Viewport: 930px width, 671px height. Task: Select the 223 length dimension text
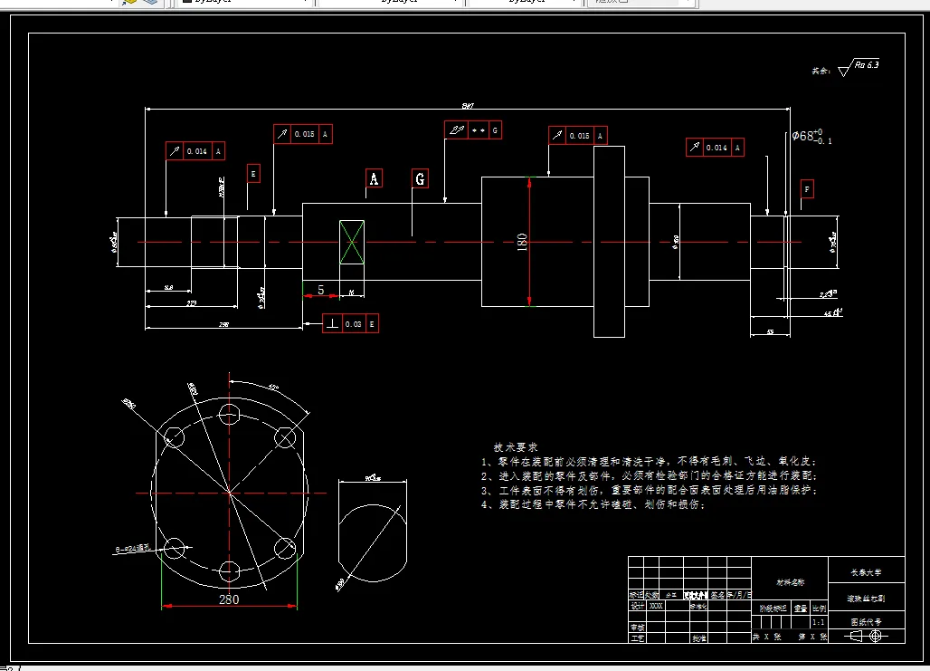[192, 302]
